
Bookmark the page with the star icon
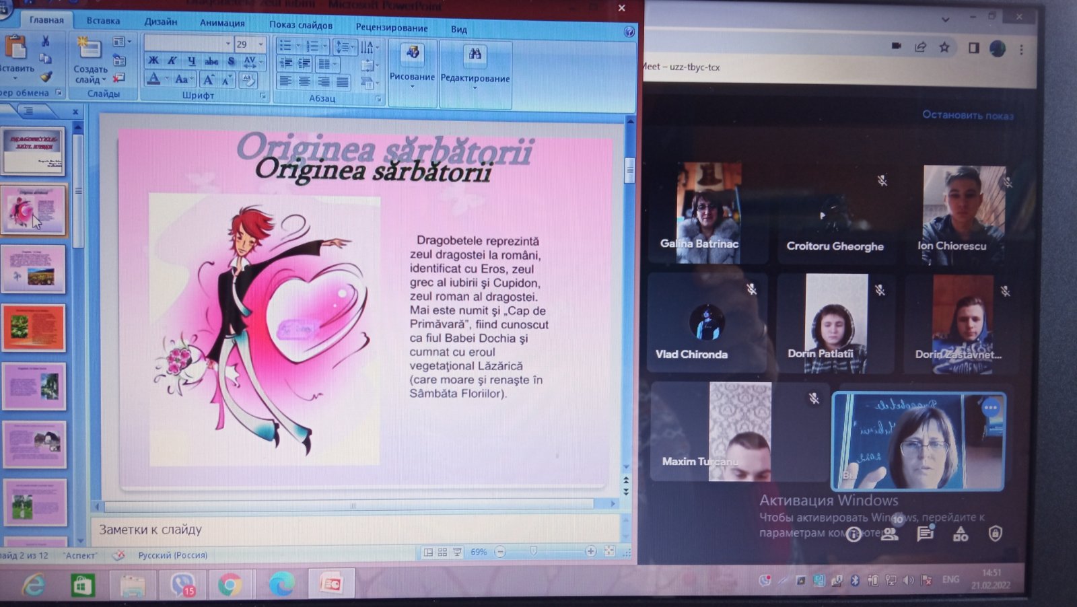944,47
